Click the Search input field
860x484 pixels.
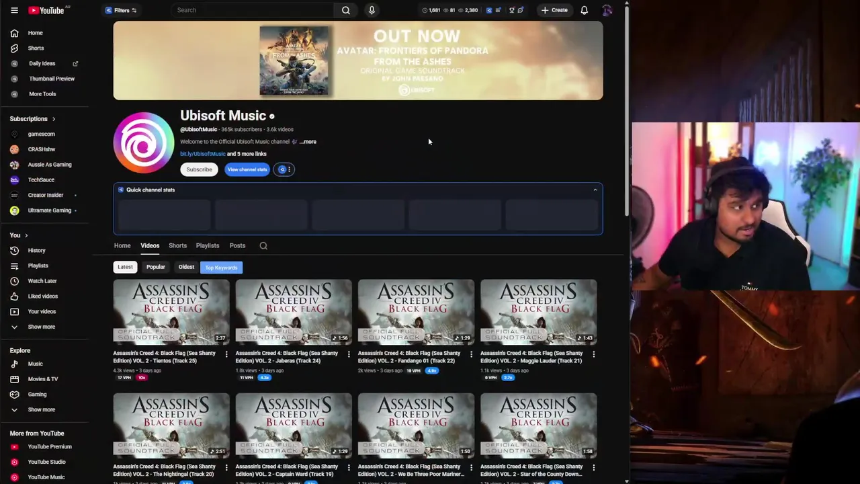[252, 10]
